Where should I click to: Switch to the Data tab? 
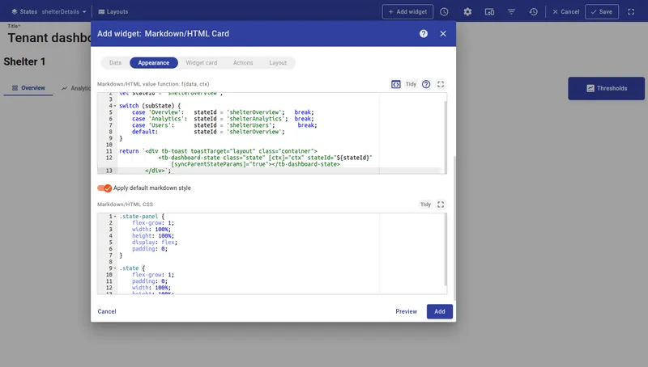click(x=115, y=63)
